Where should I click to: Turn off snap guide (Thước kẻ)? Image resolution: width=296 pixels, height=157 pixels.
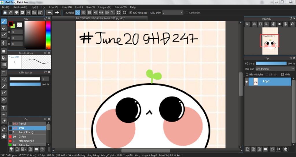click(77, 13)
